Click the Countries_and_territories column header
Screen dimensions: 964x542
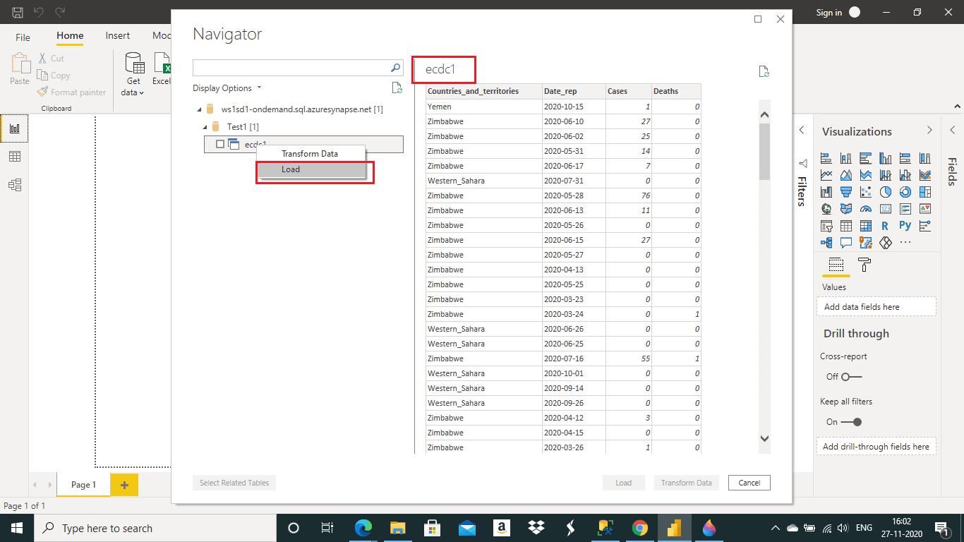pos(483,91)
